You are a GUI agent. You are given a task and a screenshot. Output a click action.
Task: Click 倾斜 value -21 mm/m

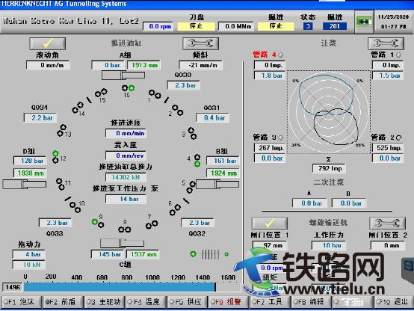(201, 65)
